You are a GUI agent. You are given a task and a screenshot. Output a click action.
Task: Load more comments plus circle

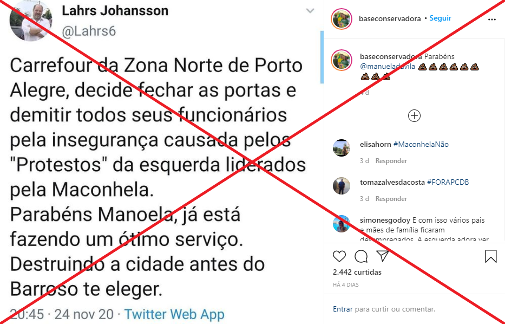(x=414, y=116)
